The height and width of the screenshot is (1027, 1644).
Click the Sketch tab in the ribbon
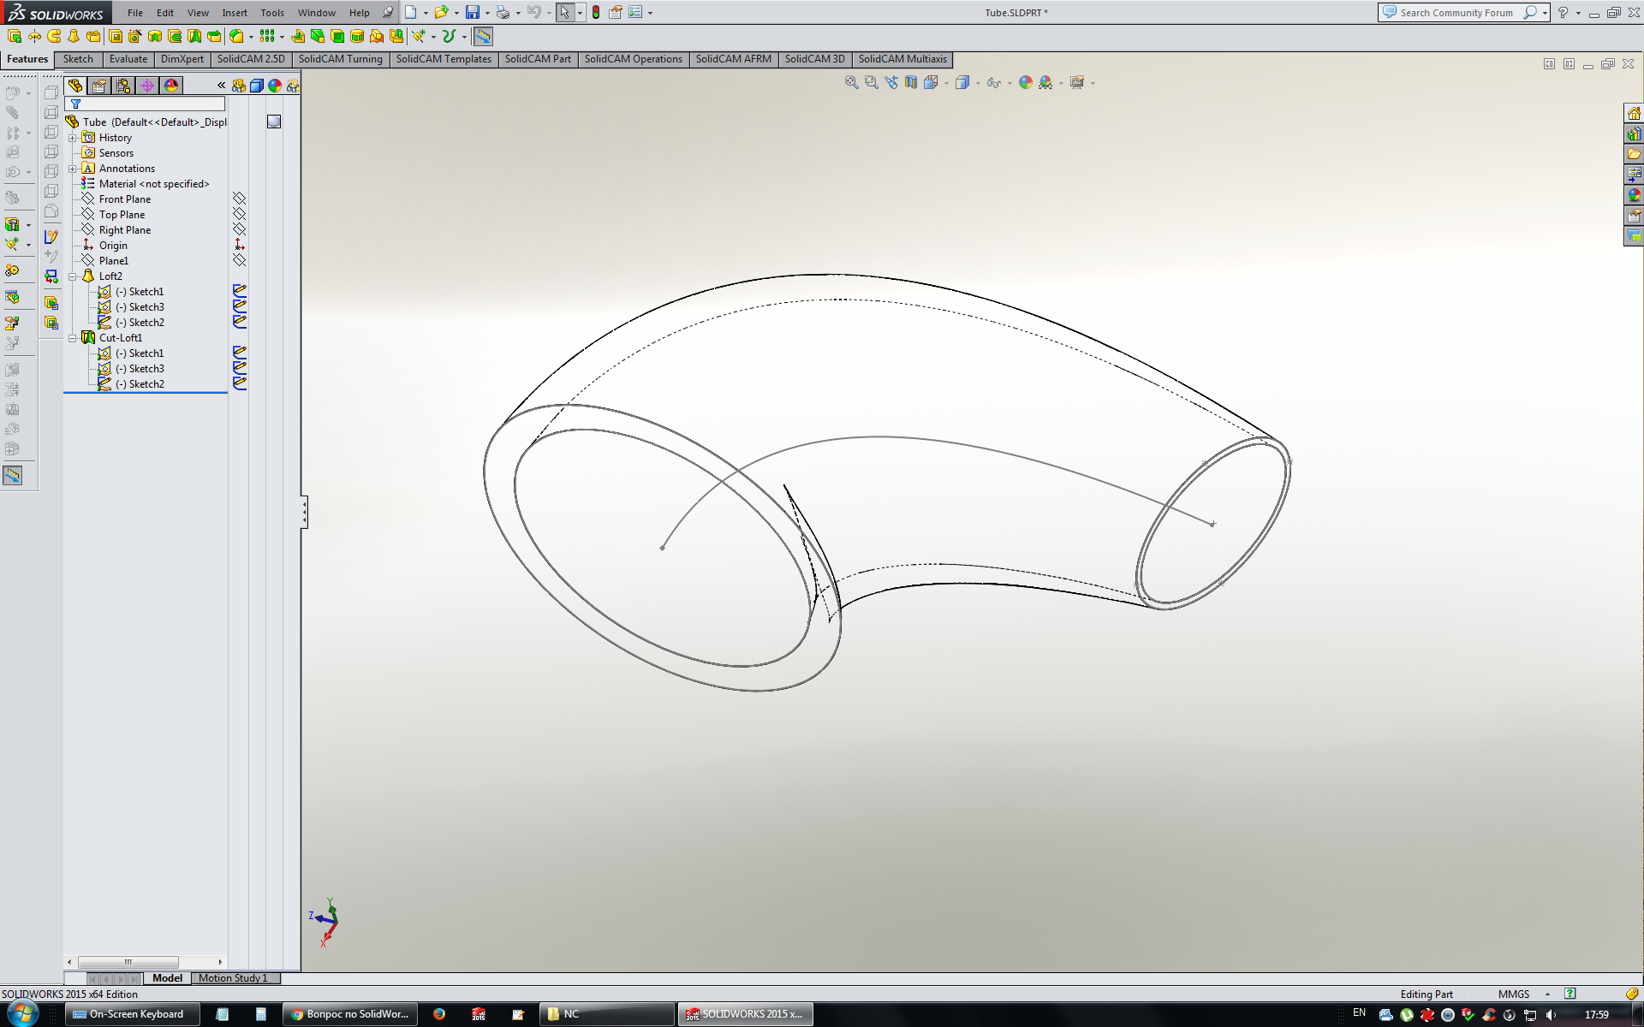[x=77, y=58]
